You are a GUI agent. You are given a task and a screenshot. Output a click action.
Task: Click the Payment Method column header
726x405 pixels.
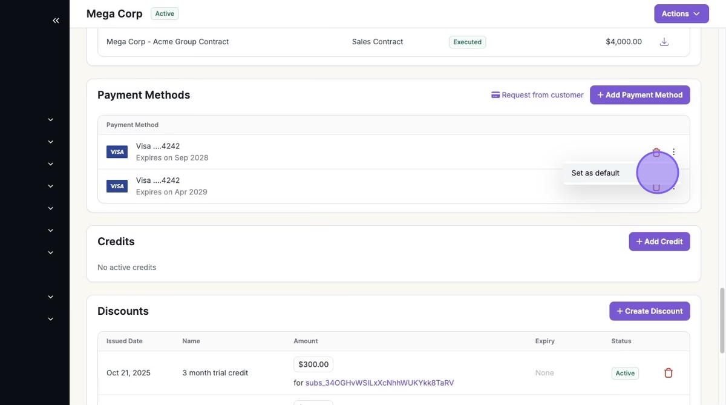[132, 125]
